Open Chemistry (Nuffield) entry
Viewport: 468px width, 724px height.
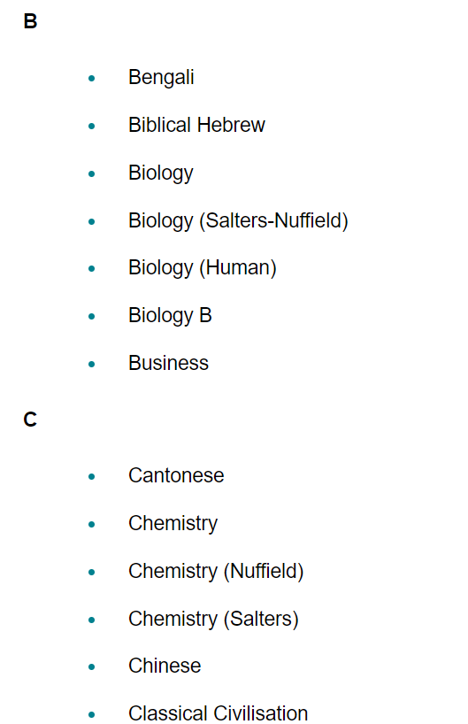[x=216, y=571]
